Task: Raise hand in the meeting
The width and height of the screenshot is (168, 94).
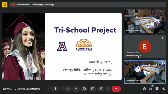Action: coord(101,89)
